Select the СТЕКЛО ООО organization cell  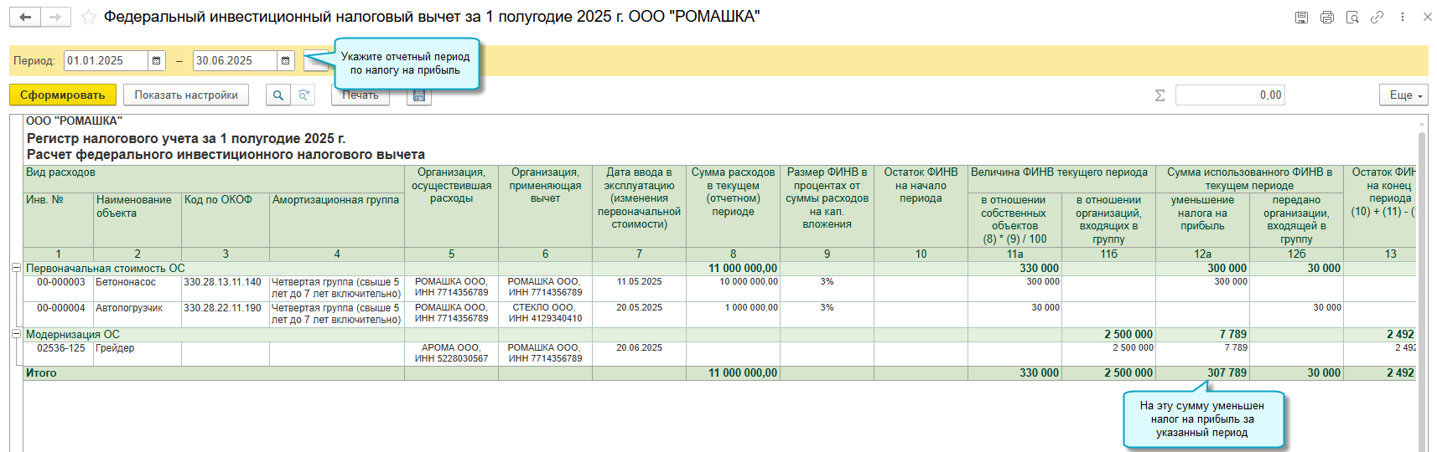[x=545, y=314]
